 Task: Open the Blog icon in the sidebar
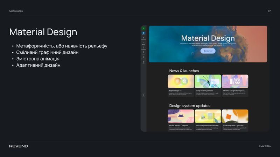(x=143, y=62)
